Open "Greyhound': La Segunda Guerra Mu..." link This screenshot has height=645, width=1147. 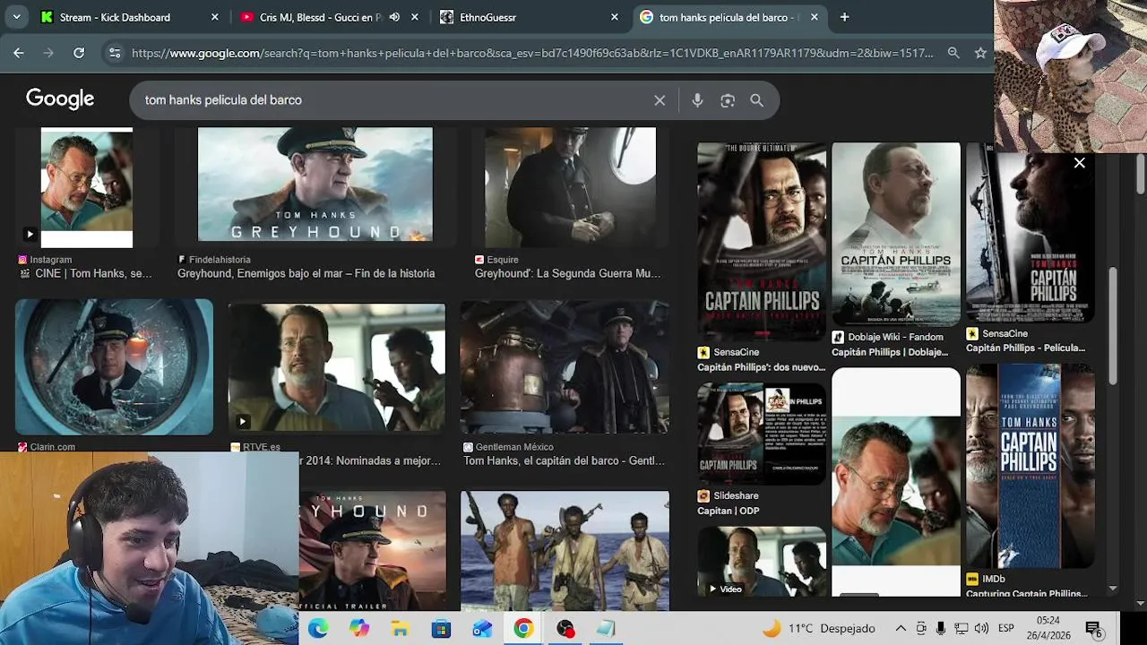coord(567,274)
